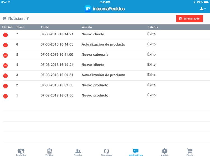
Task: Remove notification 6 via red minus icon
Action: [x=5, y=45]
